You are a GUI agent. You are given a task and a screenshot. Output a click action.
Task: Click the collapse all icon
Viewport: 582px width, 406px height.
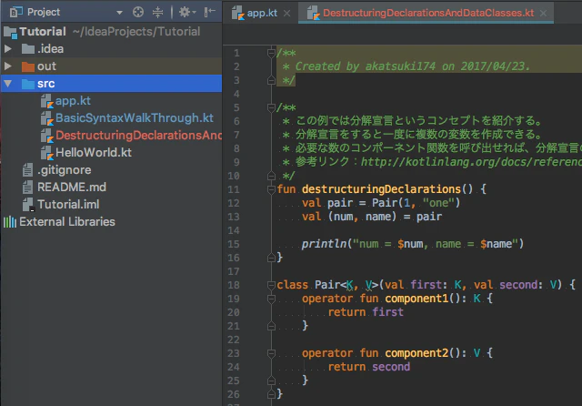[x=157, y=12]
